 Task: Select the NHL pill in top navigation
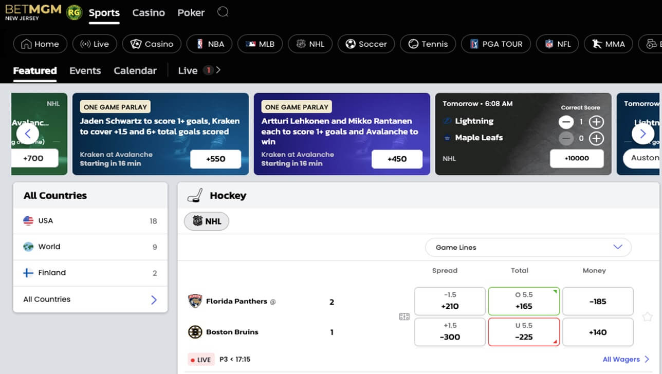click(310, 44)
